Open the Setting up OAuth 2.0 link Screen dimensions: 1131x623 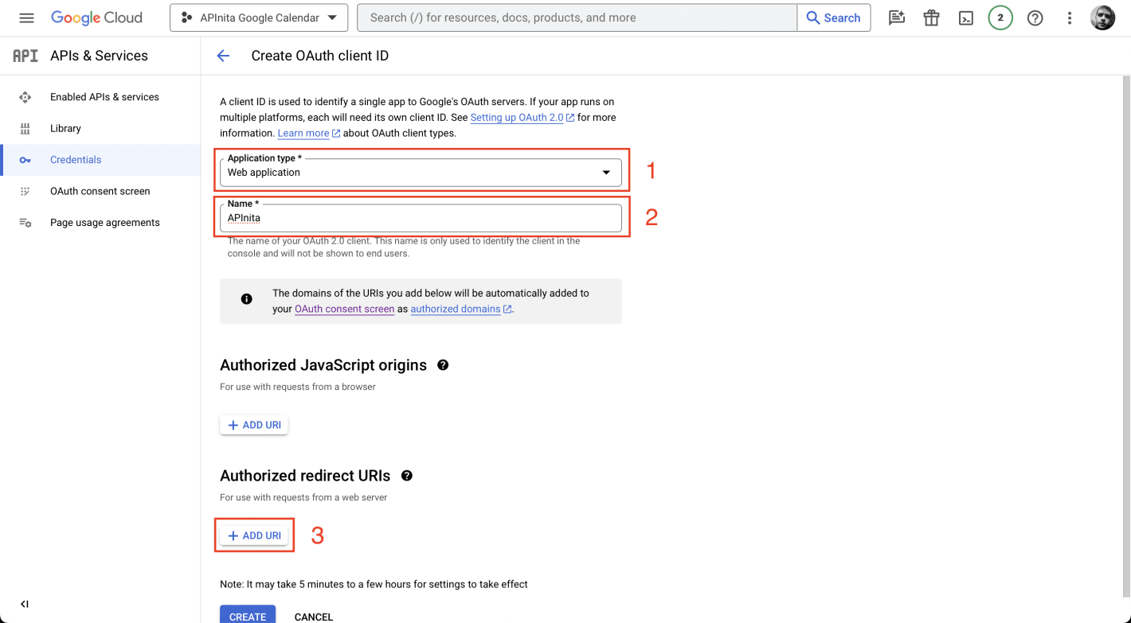(517, 117)
